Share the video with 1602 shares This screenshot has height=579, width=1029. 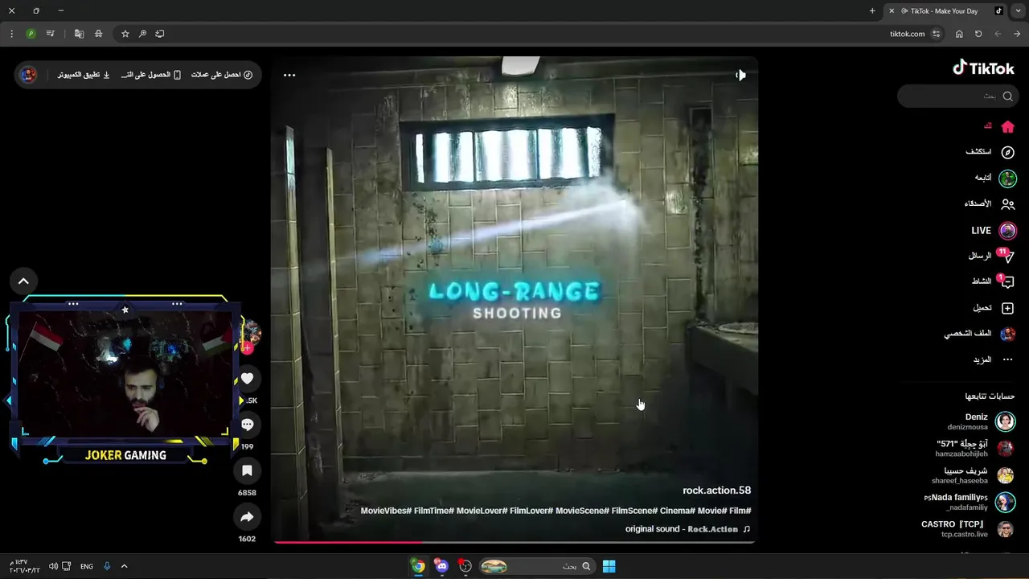point(247,517)
